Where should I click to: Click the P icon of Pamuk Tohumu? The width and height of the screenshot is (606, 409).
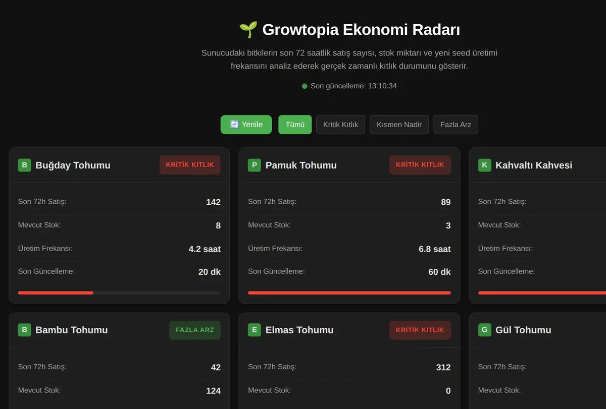tap(255, 165)
